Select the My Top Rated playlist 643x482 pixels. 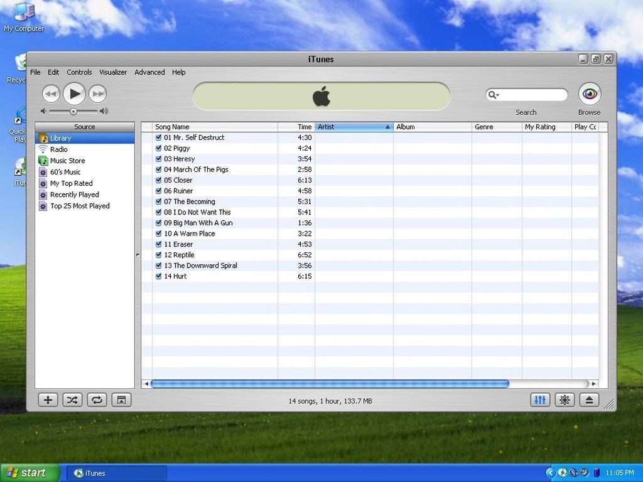[x=85, y=183]
